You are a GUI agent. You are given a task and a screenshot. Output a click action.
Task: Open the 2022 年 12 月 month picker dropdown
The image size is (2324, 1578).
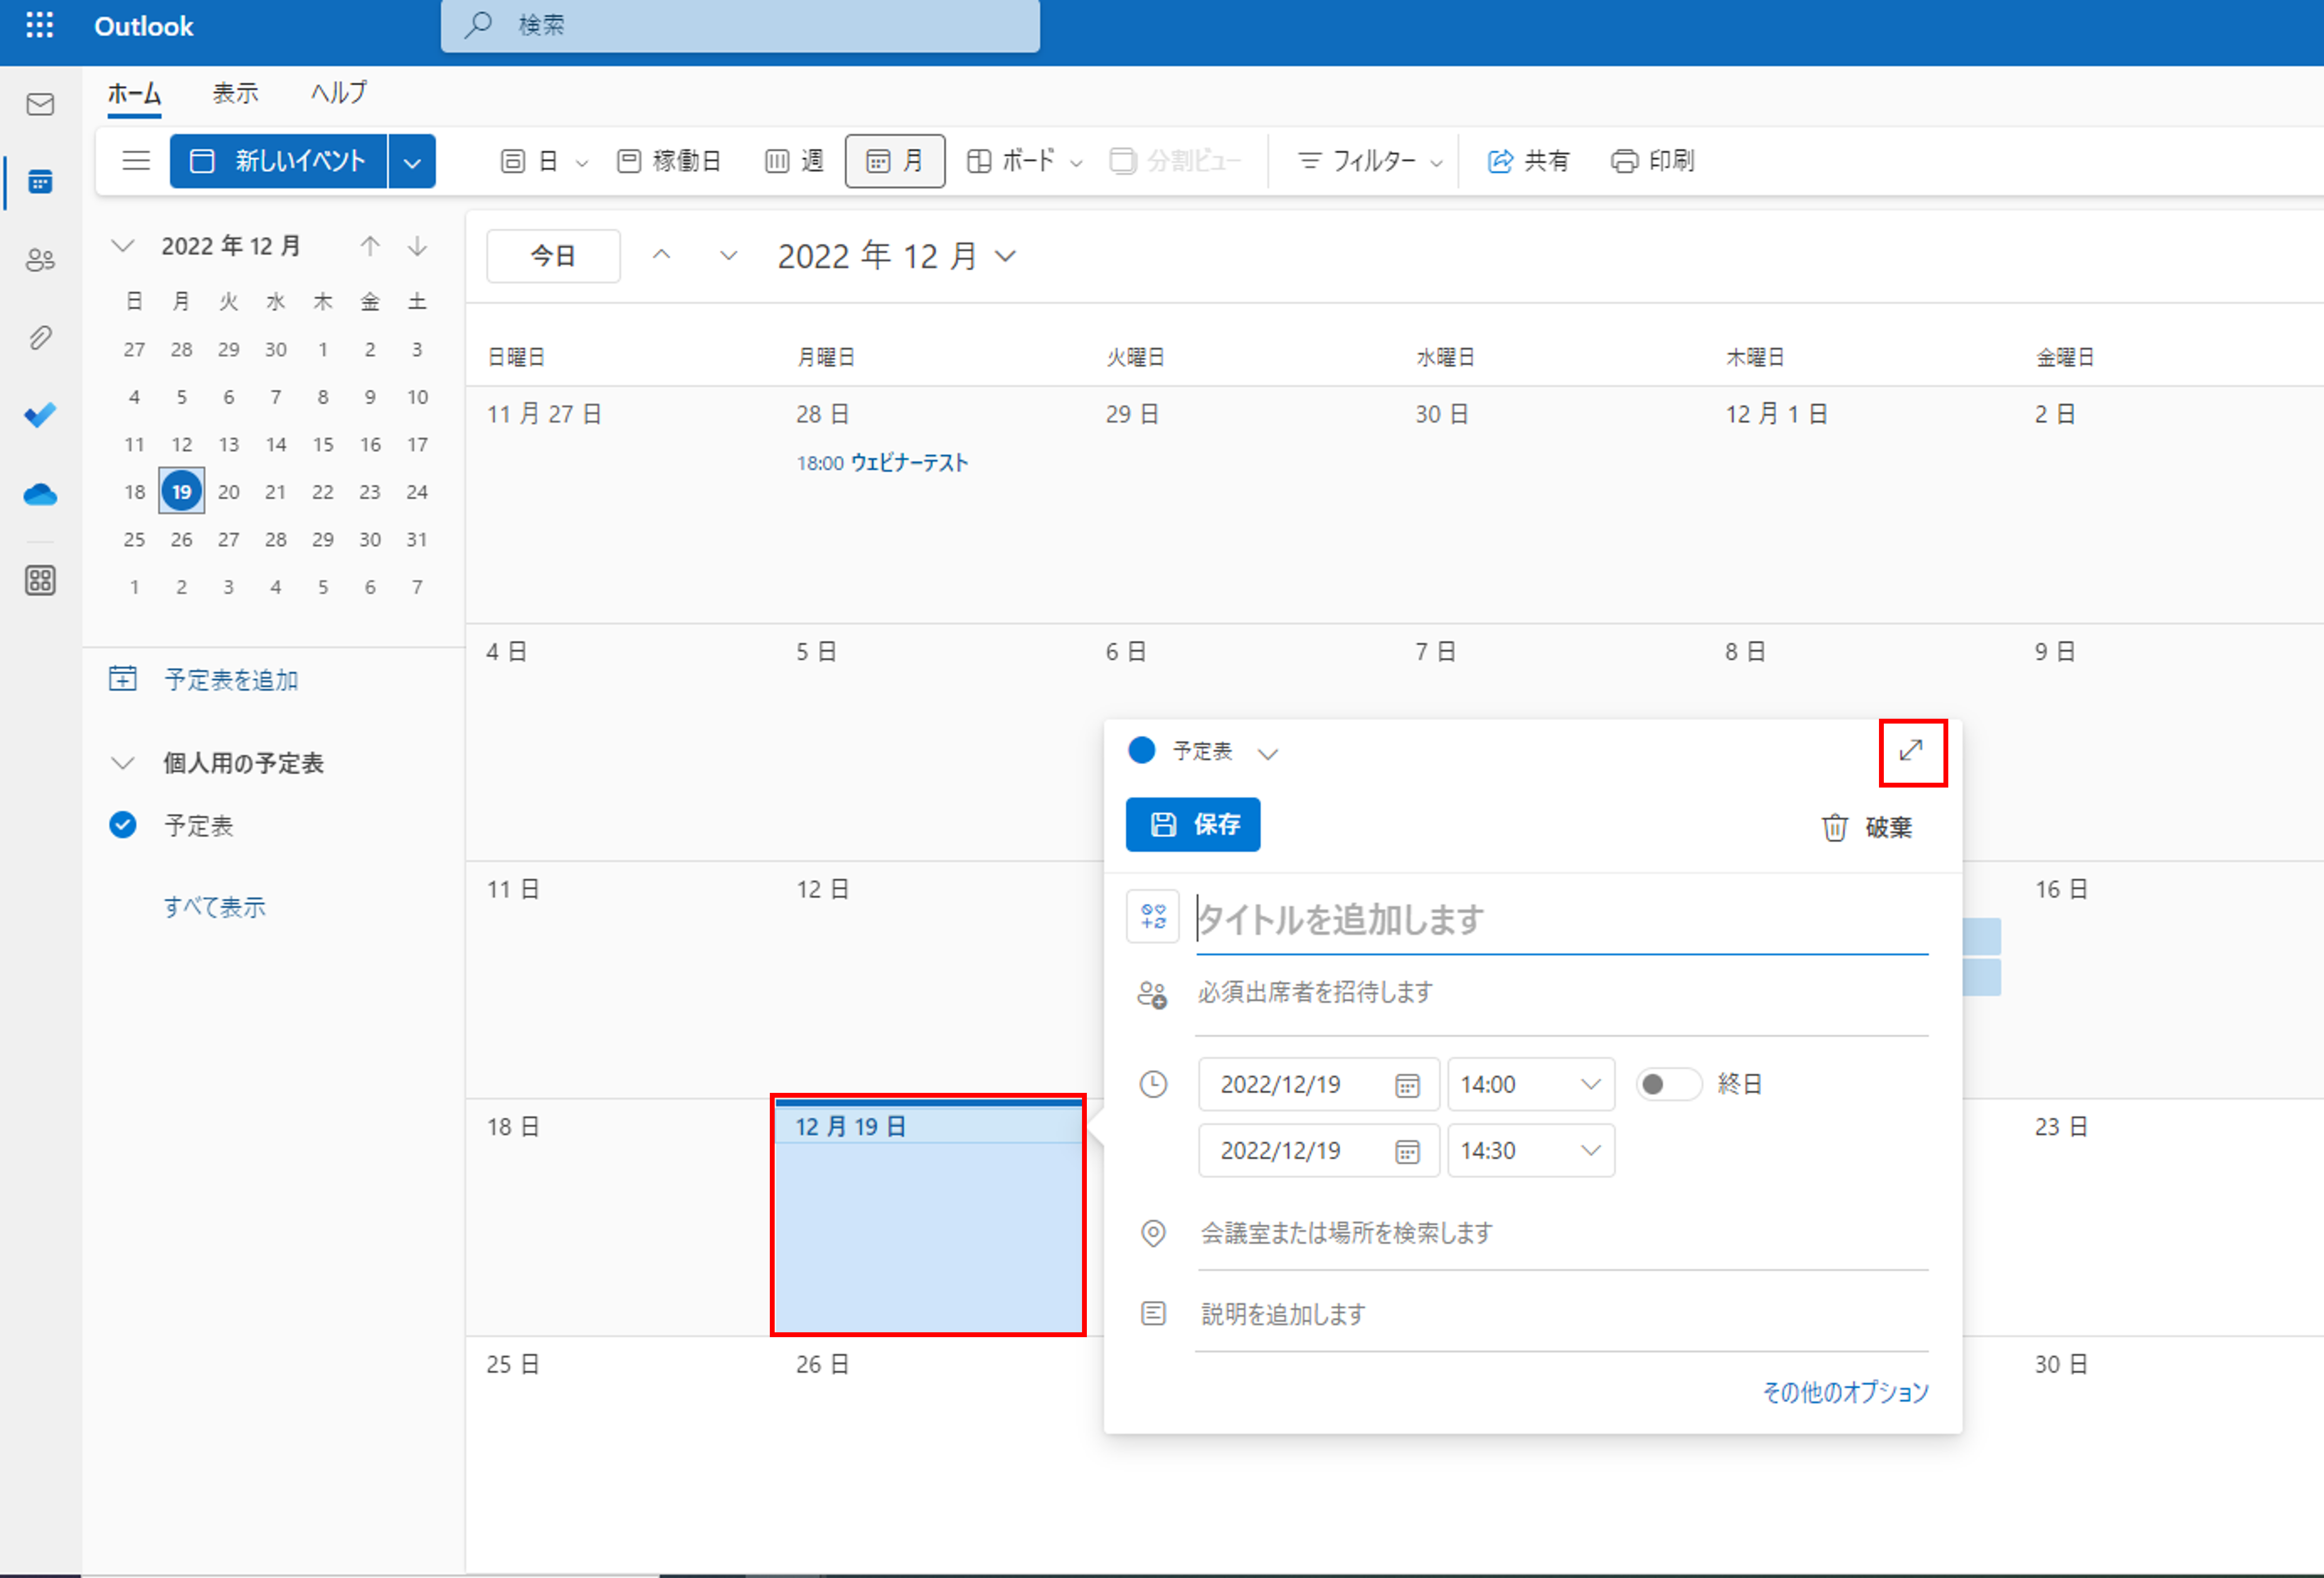1006,257
